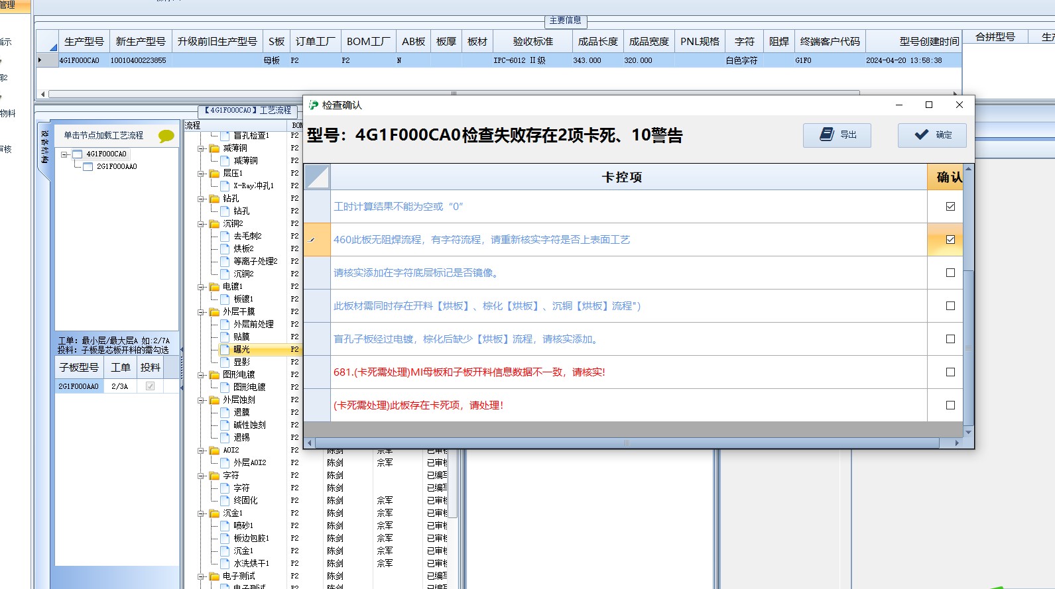This screenshot has height=589, width=1055.
Task: Click the 沉金1 folder icon
Action: pos(215,513)
